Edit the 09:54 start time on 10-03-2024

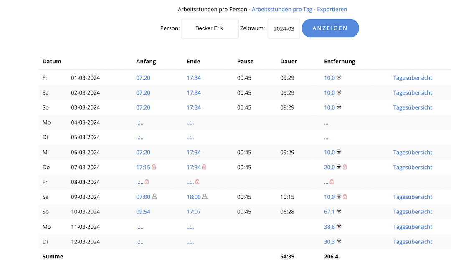pyautogui.click(x=143, y=212)
